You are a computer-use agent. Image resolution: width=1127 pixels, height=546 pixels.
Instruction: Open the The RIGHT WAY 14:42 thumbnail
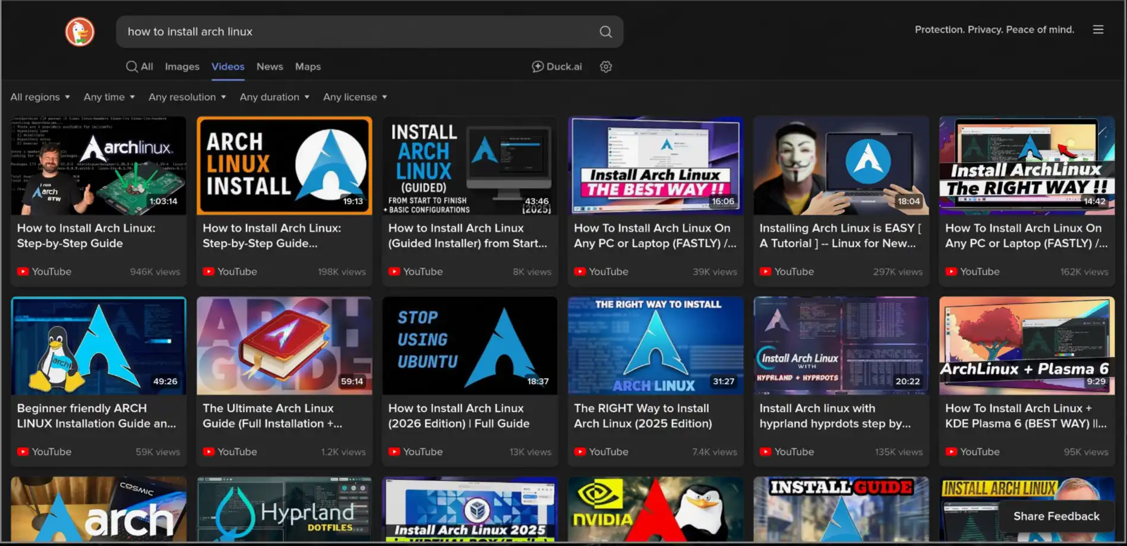1027,166
